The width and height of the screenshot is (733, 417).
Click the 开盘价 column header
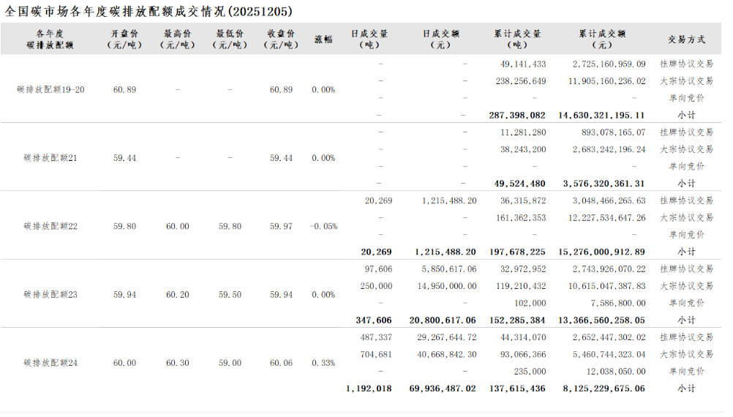(124, 39)
